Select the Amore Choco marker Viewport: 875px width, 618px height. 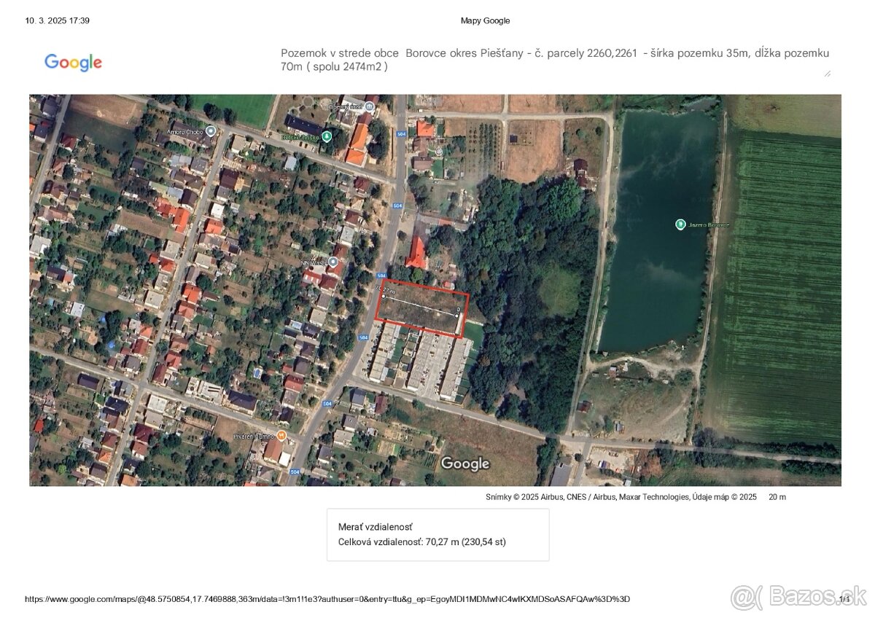tap(210, 130)
